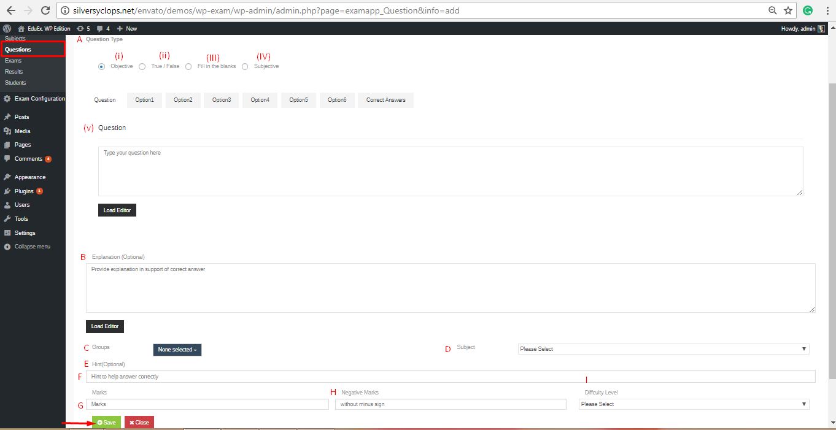Click the Negative Marks input field
This screenshot has height=430, width=836.
click(x=451, y=404)
